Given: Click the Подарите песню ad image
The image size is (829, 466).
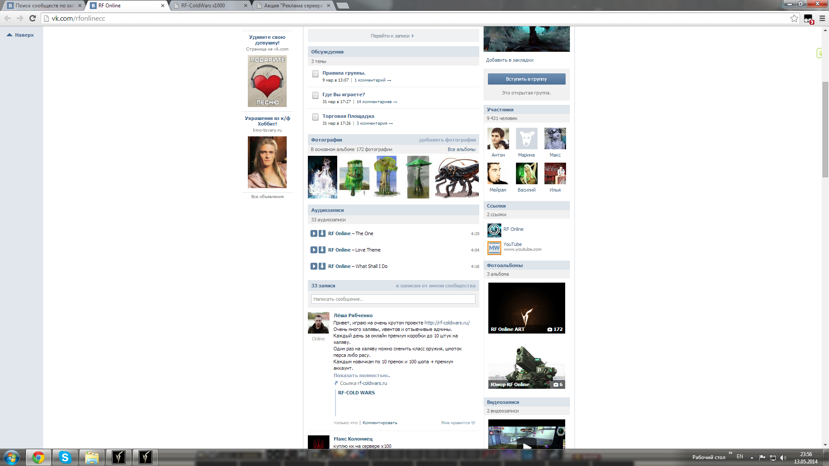Looking at the screenshot, I should (x=267, y=81).
